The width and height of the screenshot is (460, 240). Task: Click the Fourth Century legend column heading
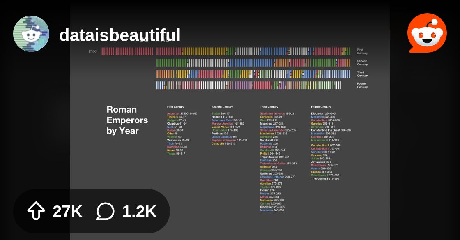click(x=321, y=107)
